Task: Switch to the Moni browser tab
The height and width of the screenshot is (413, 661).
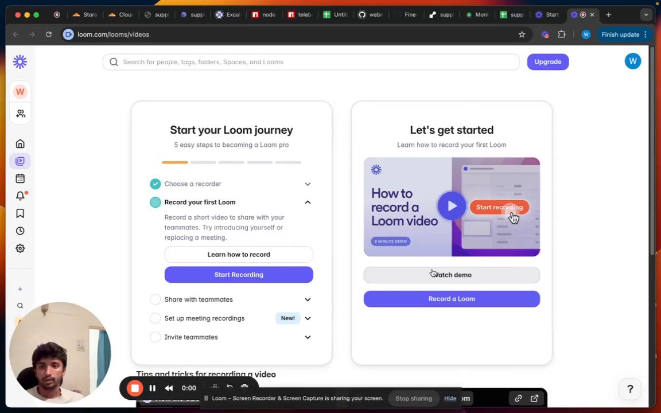Action: click(x=477, y=15)
